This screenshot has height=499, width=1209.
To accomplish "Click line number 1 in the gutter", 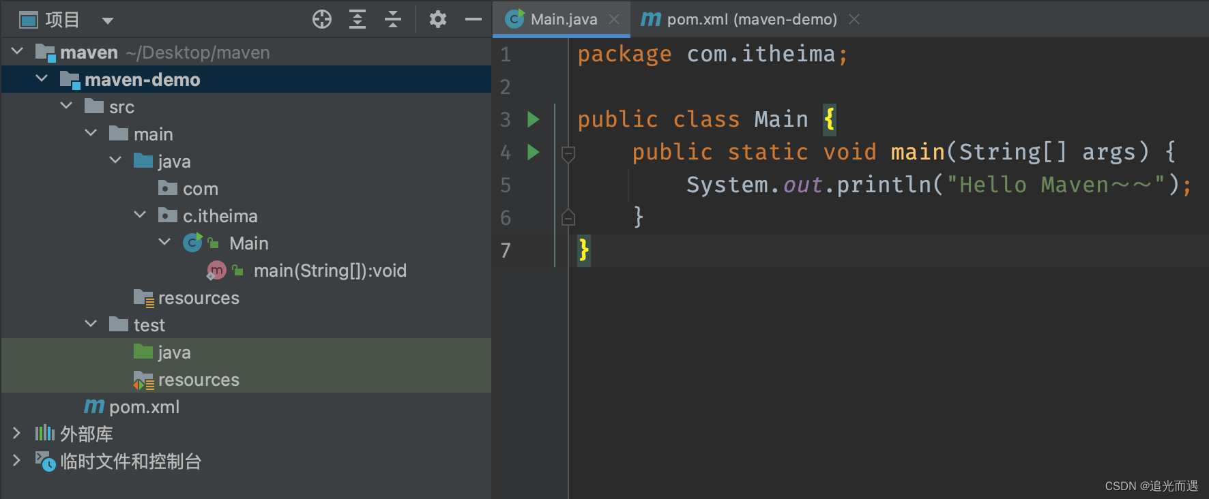I will pos(506,54).
